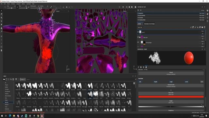209x118 pixels.
Task: Open the Brush properties tab icon
Action: 138,67
